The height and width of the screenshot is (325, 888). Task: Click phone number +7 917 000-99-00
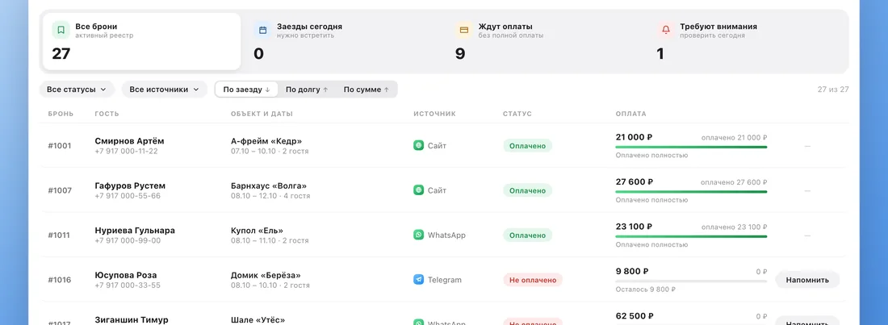[128, 240]
